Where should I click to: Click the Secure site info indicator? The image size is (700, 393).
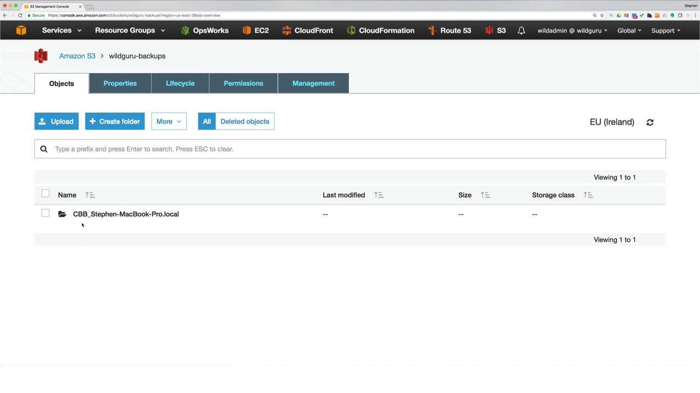(x=36, y=15)
